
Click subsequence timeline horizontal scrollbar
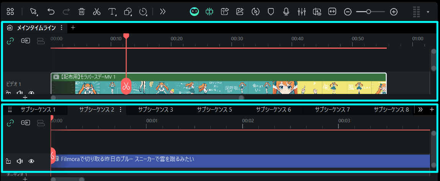coord(67,179)
